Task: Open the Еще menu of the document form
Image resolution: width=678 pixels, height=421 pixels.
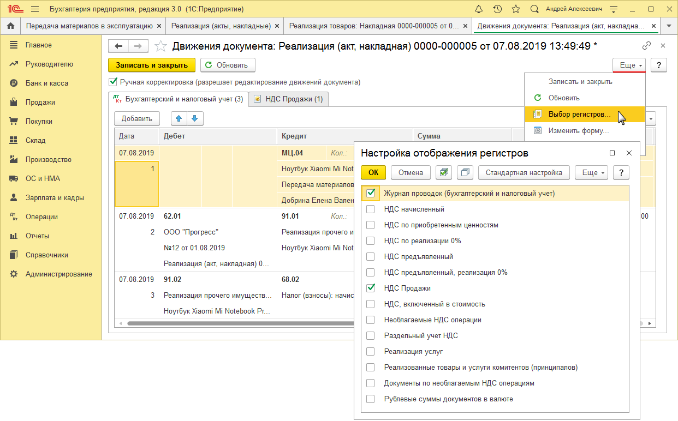Action: pos(629,65)
